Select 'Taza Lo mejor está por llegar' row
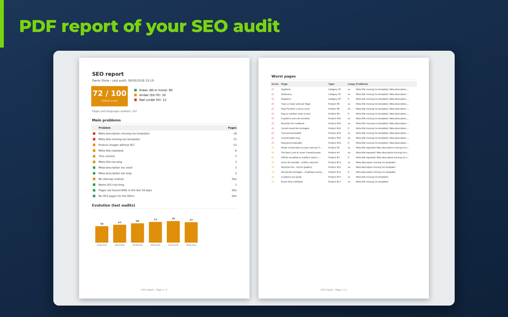508x317 pixels. click(x=344, y=104)
